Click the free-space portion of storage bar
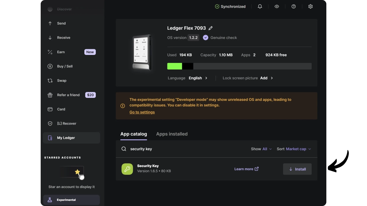Image resolution: width=367 pixels, height=206 pixels. click(252, 66)
